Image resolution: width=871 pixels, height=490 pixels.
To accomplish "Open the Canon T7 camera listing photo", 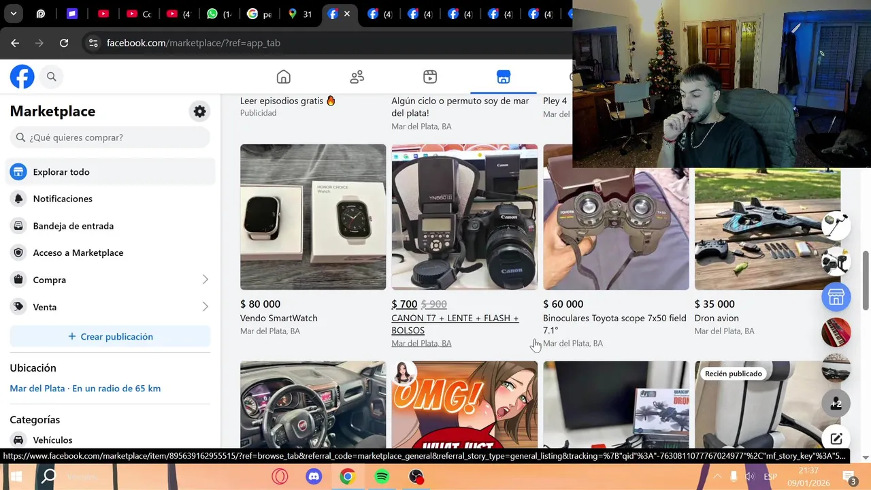I will click(464, 217).
